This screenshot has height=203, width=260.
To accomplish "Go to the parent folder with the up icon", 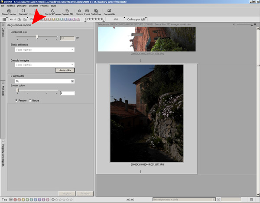I will click(x=19, y=19).
